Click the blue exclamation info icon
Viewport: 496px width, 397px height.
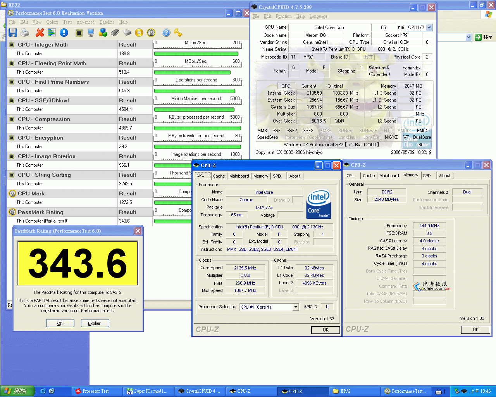point(64,33)
